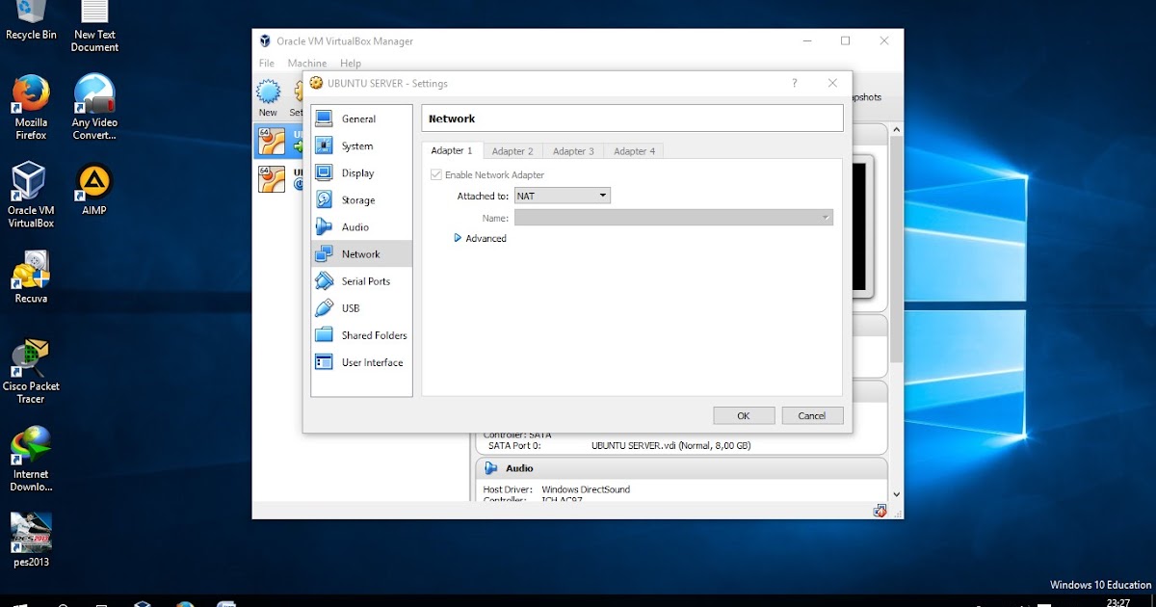Click the settings dialog help question mark
The height and width of the screenshot is (607, 1156).
pyautogui.click(x=795, y=83)
